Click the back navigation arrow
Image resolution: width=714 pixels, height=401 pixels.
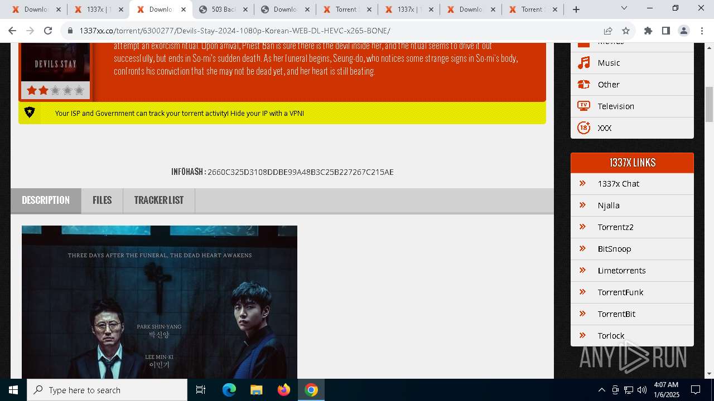pyautogui.click(x=12, y=31)
